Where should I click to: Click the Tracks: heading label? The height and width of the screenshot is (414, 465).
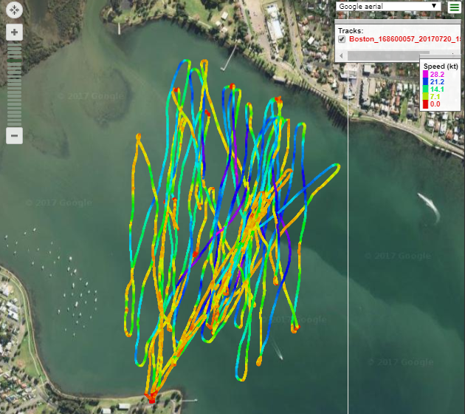351,30
